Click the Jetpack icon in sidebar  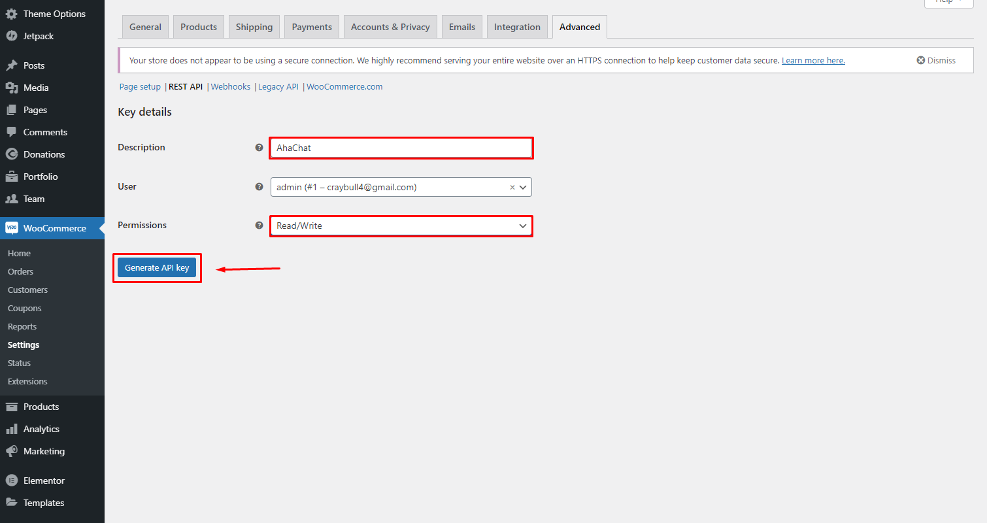(x=12, y=36)
